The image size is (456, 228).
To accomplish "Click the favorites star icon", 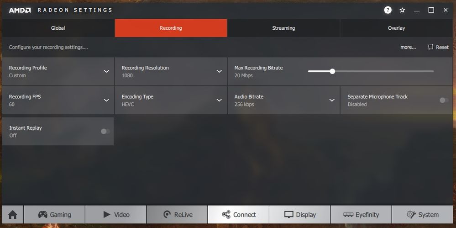I will [402, 10].
